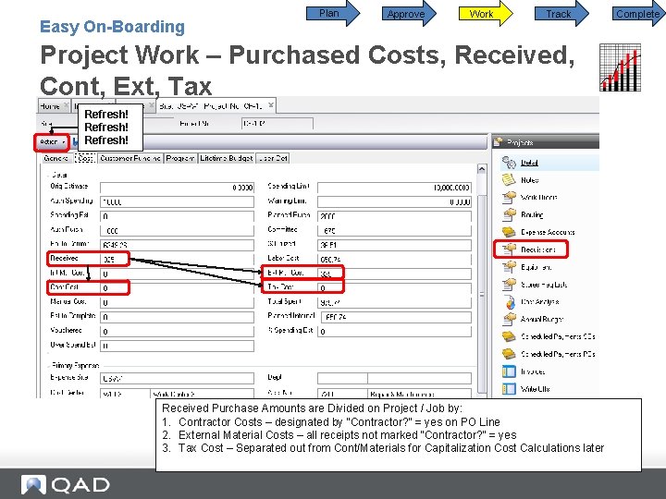666x499 pixels.
Task: Switch to the User Def tab
Action: click(273, 158)
